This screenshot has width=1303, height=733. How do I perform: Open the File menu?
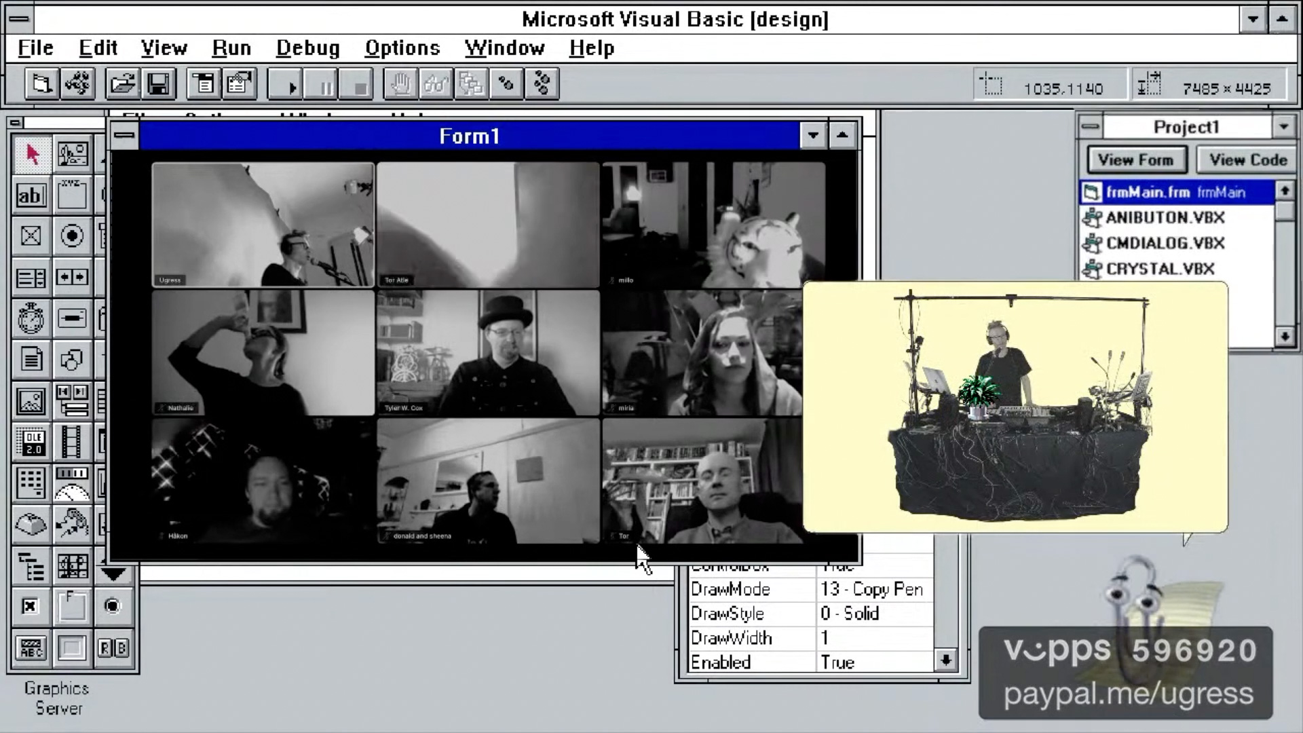pos(35,48)
